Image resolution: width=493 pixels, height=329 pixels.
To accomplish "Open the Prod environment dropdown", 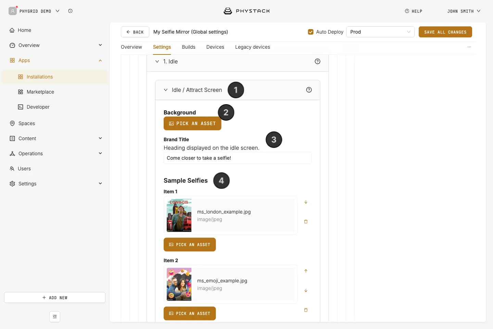I will 380,32.
